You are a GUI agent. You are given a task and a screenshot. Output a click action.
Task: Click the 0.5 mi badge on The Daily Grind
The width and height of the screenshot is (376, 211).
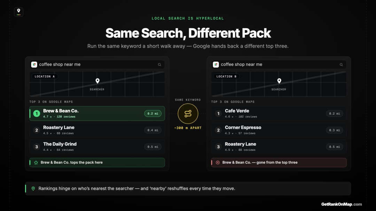tap(153, 147)
